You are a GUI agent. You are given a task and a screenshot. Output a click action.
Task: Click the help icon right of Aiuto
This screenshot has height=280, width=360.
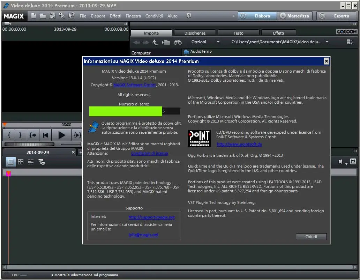[x=188, y=16]
